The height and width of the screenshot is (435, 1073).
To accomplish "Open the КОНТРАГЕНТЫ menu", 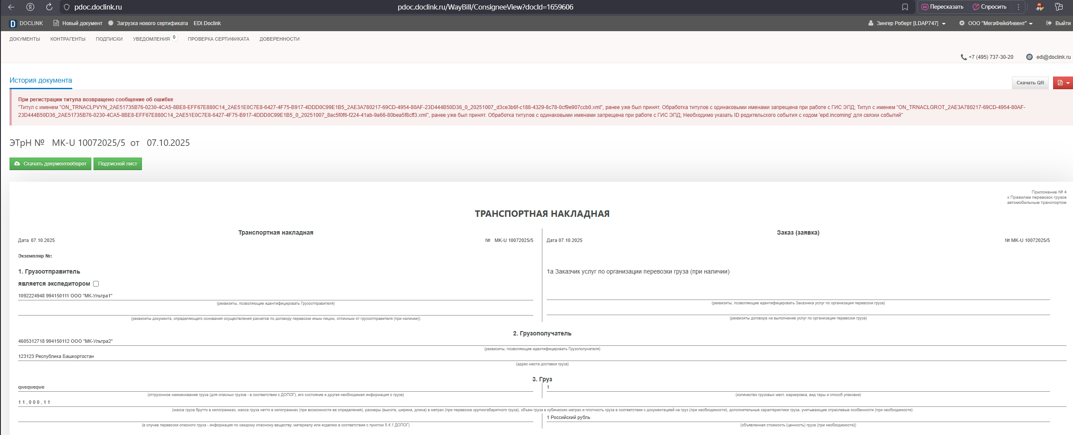I will point(68,39).
